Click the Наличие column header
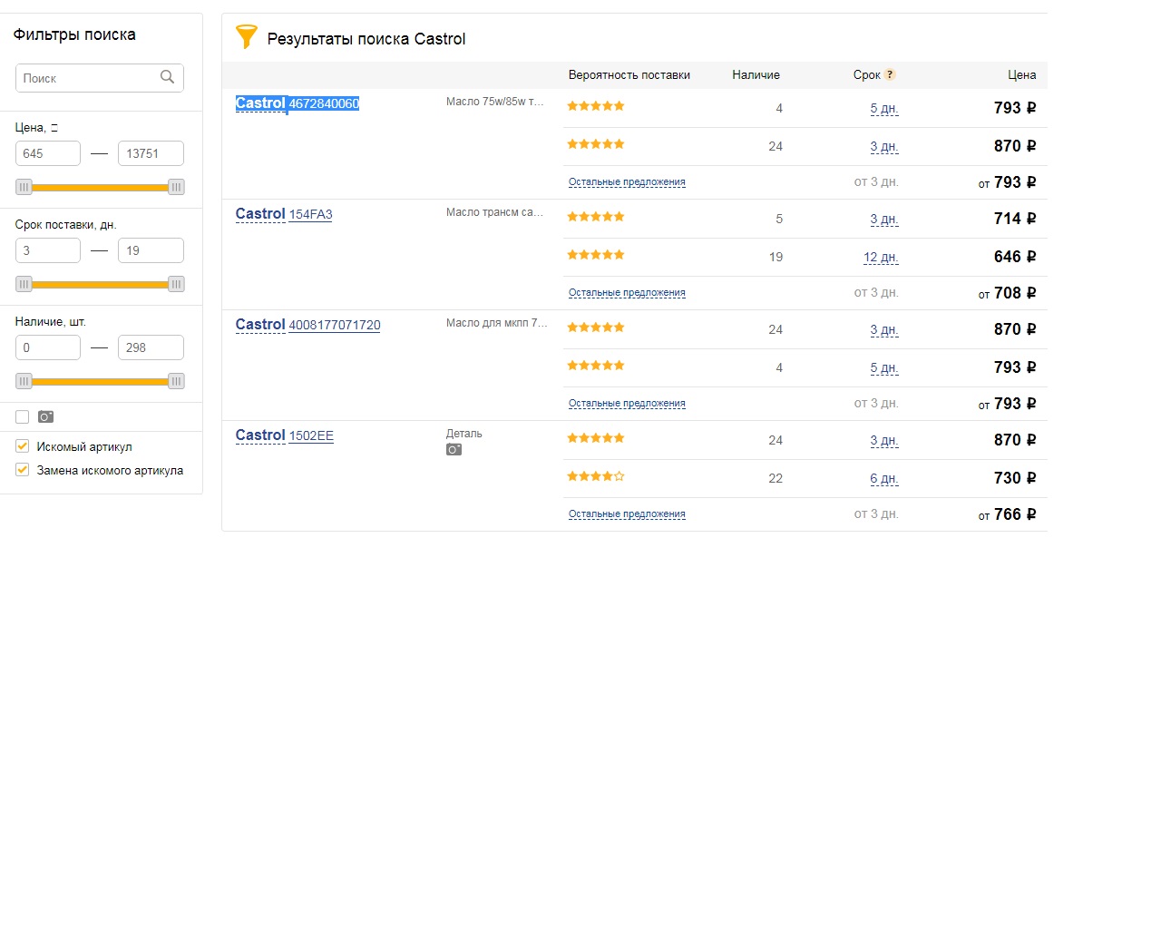Viewport: 1161px width, 929px height. [756, 75]
